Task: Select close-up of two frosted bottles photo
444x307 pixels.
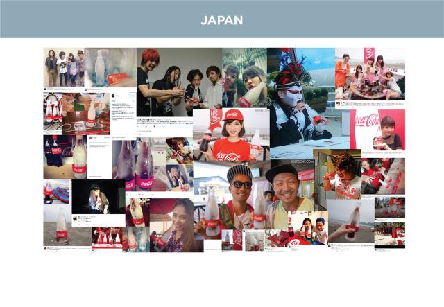Action: (139, 166)
